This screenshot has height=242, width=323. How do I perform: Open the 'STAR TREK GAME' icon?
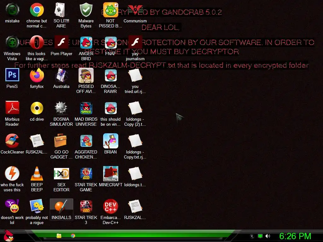point(86,174)
